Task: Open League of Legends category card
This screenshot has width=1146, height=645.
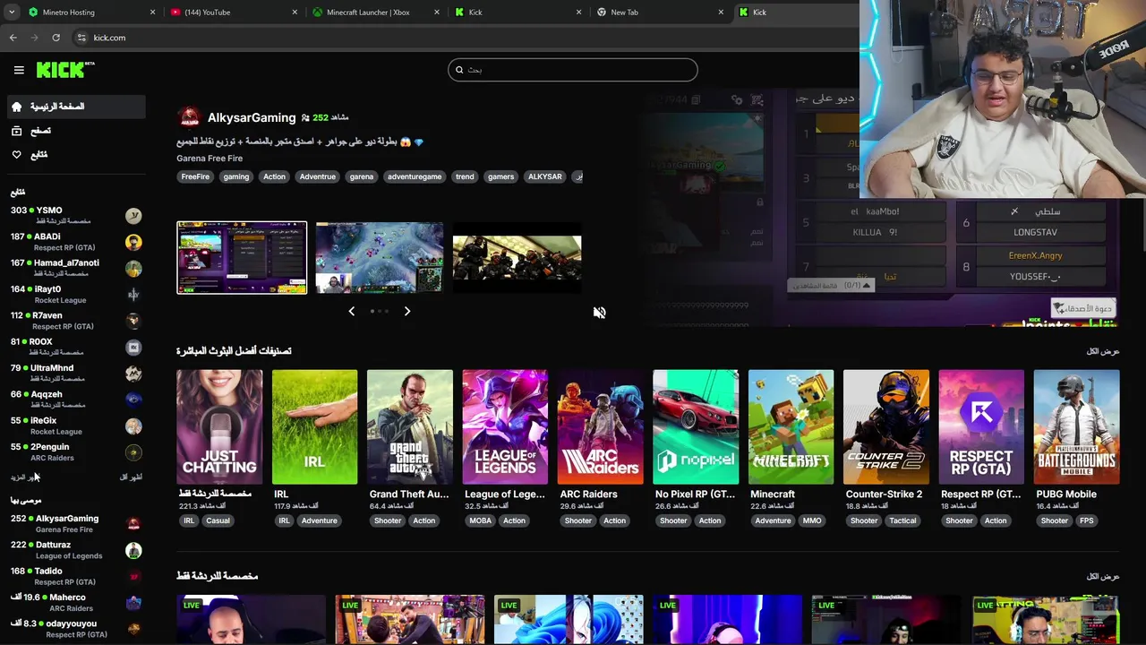Action: [505, 427]
